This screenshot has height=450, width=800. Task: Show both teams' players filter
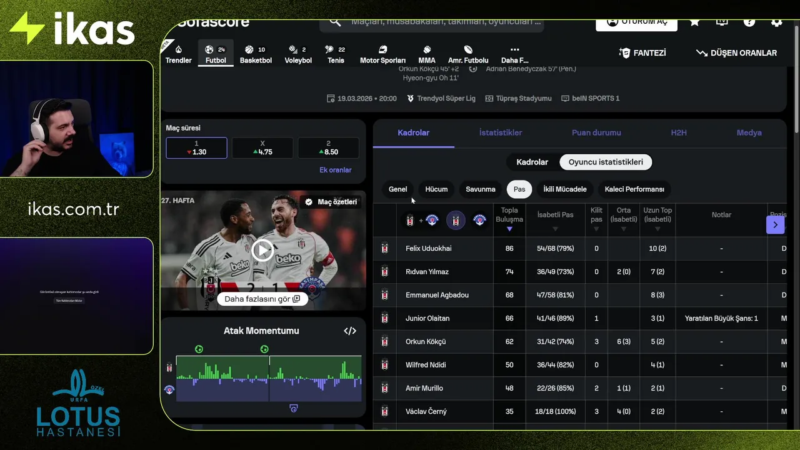coord(420,221)
